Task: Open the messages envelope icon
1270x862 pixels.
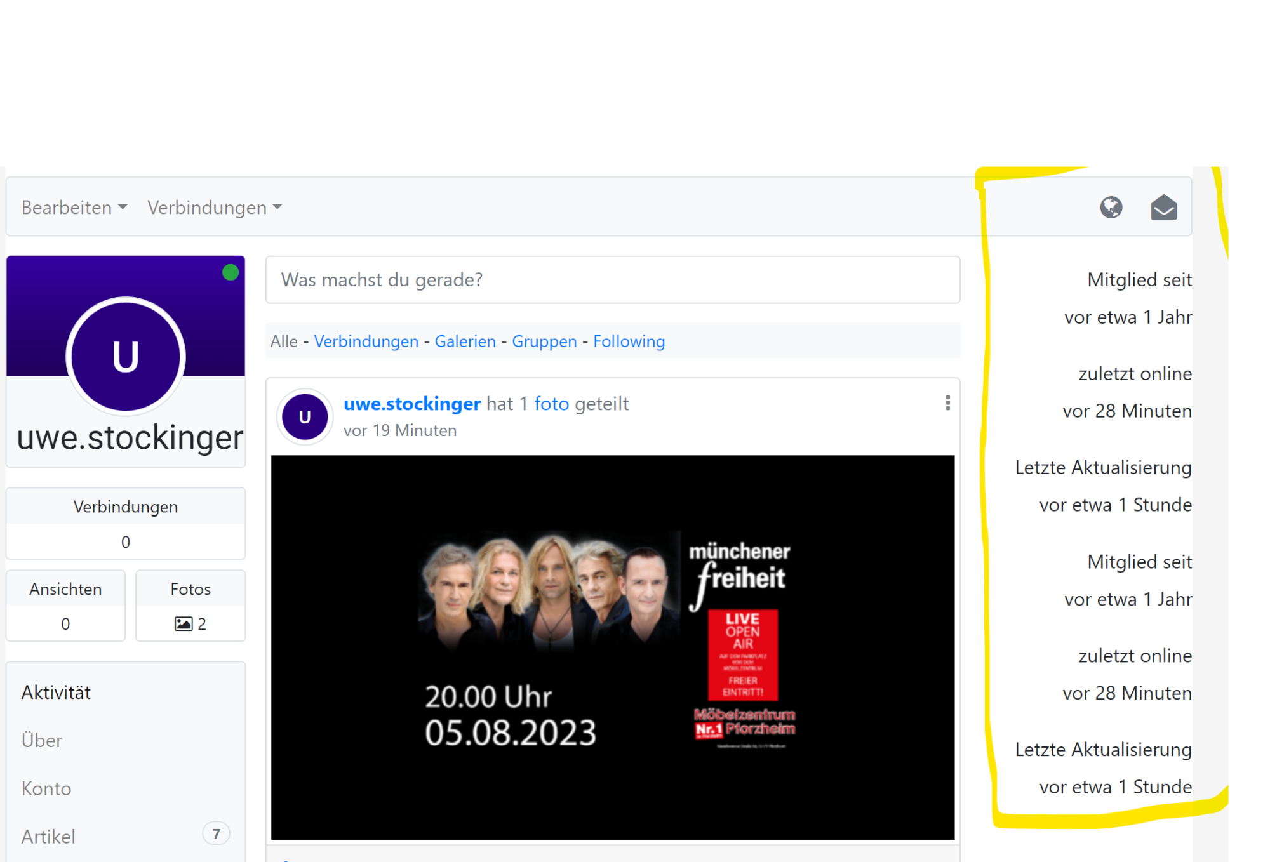Action: coord(1163,208)
